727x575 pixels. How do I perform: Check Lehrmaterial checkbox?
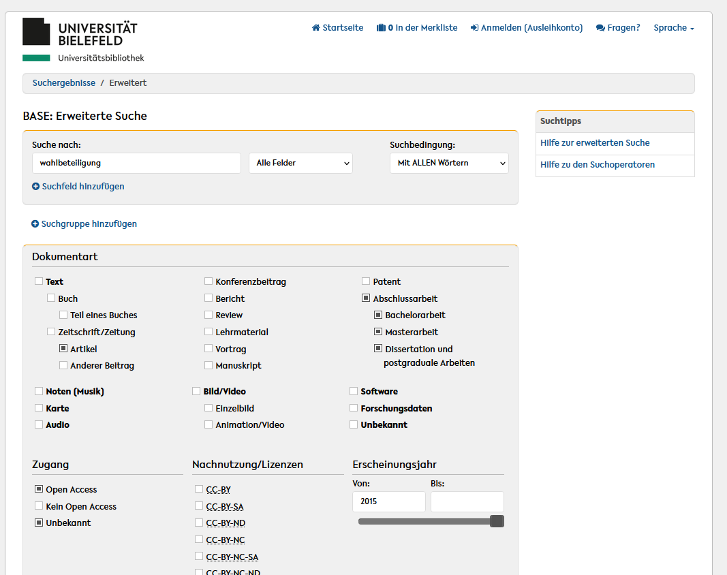pyautogui.click(x=208, y=331)
